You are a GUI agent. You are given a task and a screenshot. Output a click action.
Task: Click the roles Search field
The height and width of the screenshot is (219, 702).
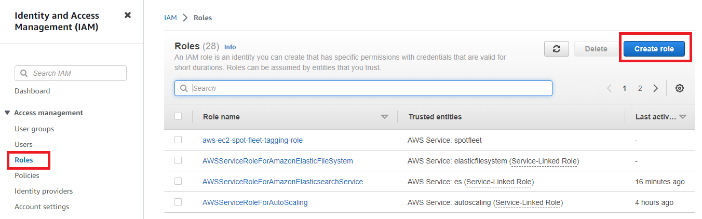click(363, 88)
